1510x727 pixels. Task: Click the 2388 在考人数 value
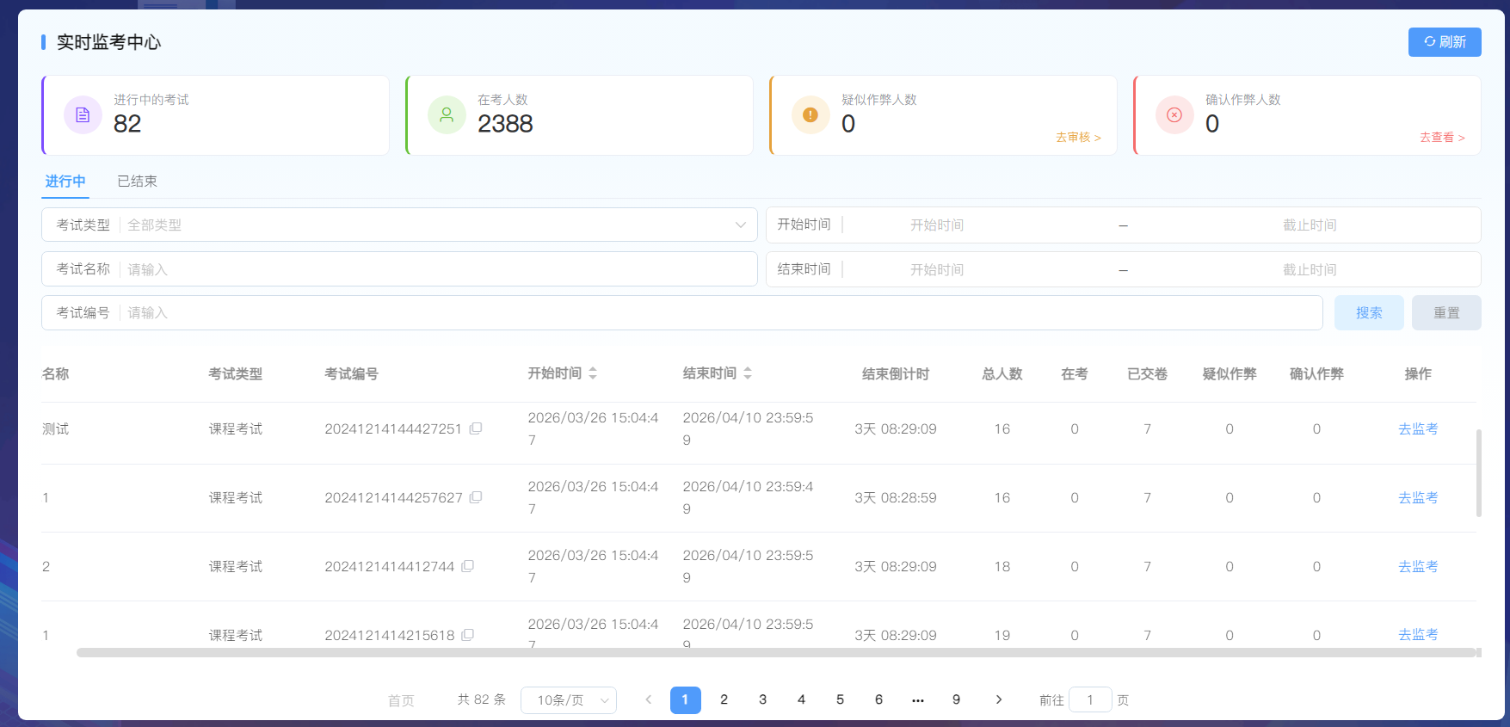click(505, 124)
